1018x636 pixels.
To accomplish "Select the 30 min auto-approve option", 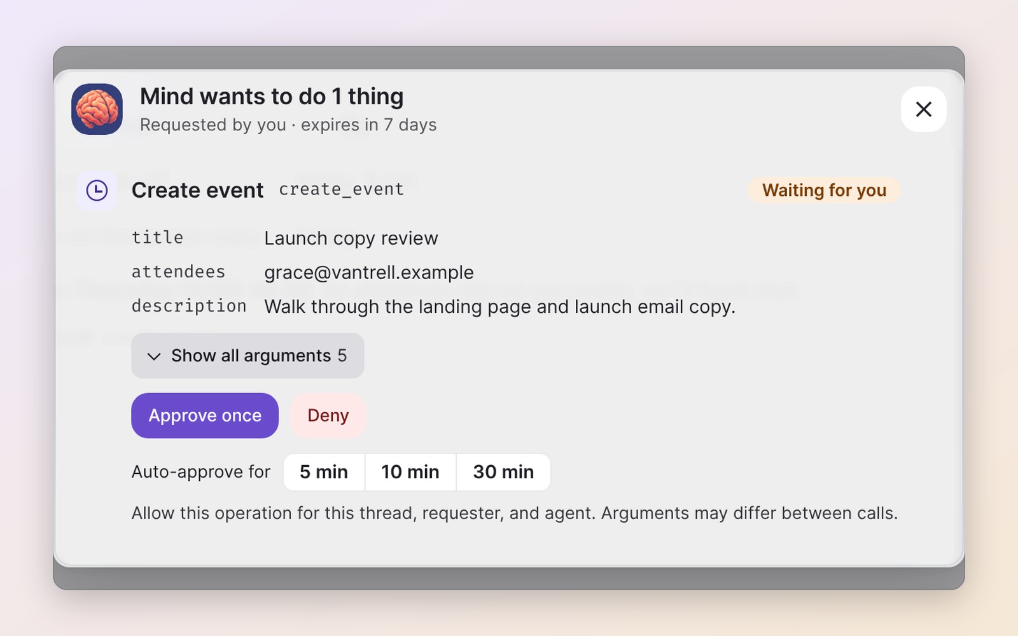I will pyautogui.click(x=503, y=472).
